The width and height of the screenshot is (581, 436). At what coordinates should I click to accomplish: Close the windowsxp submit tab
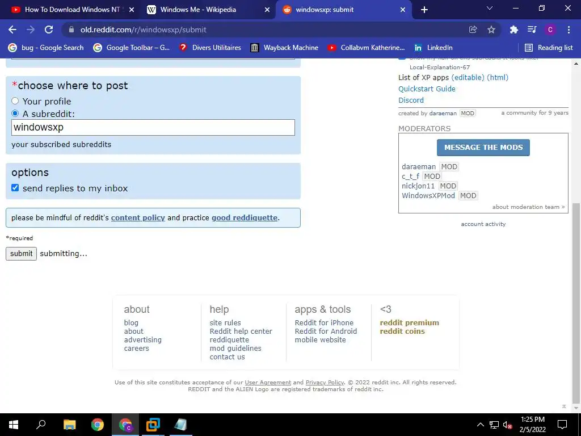click(x=403, y=10)
